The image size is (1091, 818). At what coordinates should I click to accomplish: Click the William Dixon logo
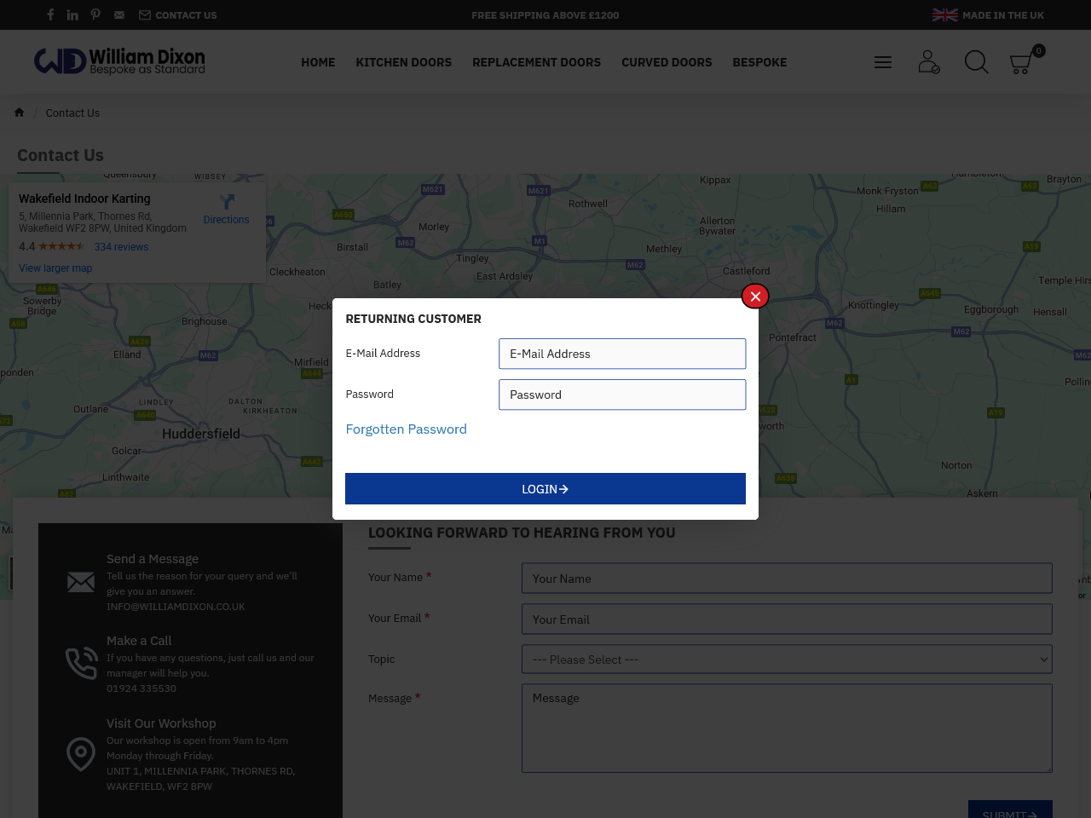pos(119,61)
